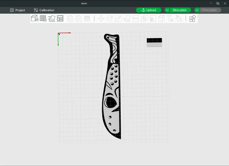
Task: Open the Mesh boolean tool
Action: (144, 19)
